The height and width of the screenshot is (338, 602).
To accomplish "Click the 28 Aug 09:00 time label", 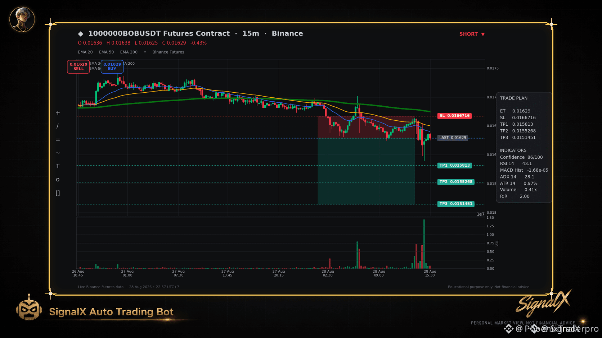I will pyautogui.click(x=379, y=273).
